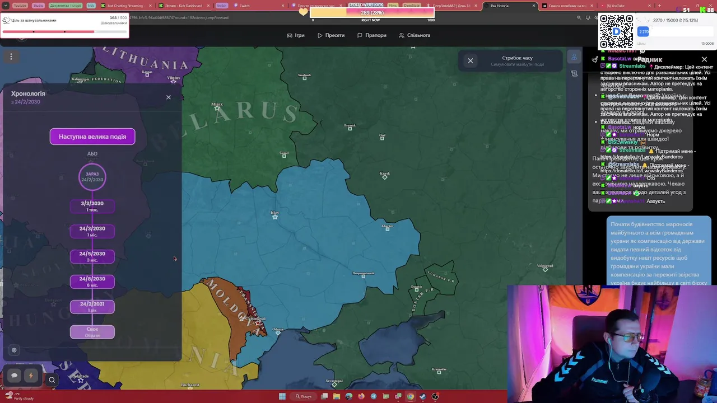The height and width of the screenshot is (403, 717).
Task: Open the map search magnifier
Action: [x=52, y=380]
